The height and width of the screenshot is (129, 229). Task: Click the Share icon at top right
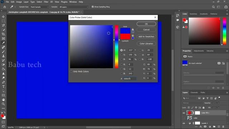(x=226, y=7)
